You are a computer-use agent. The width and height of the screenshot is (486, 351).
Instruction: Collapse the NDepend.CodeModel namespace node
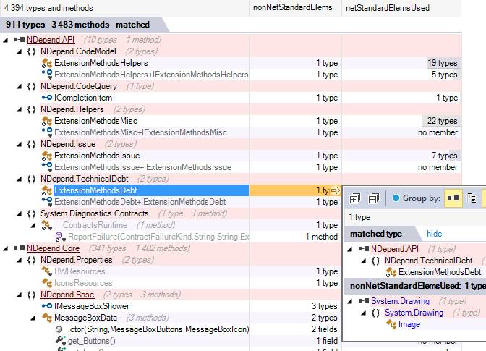pos(20,51)
